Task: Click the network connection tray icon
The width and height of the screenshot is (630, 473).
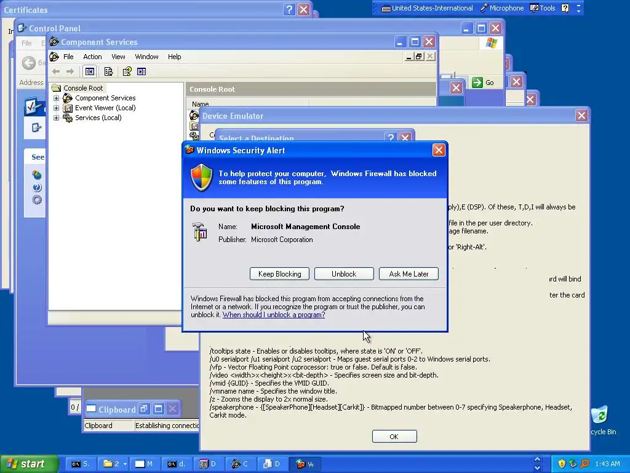Action: (x=573, y=464)
